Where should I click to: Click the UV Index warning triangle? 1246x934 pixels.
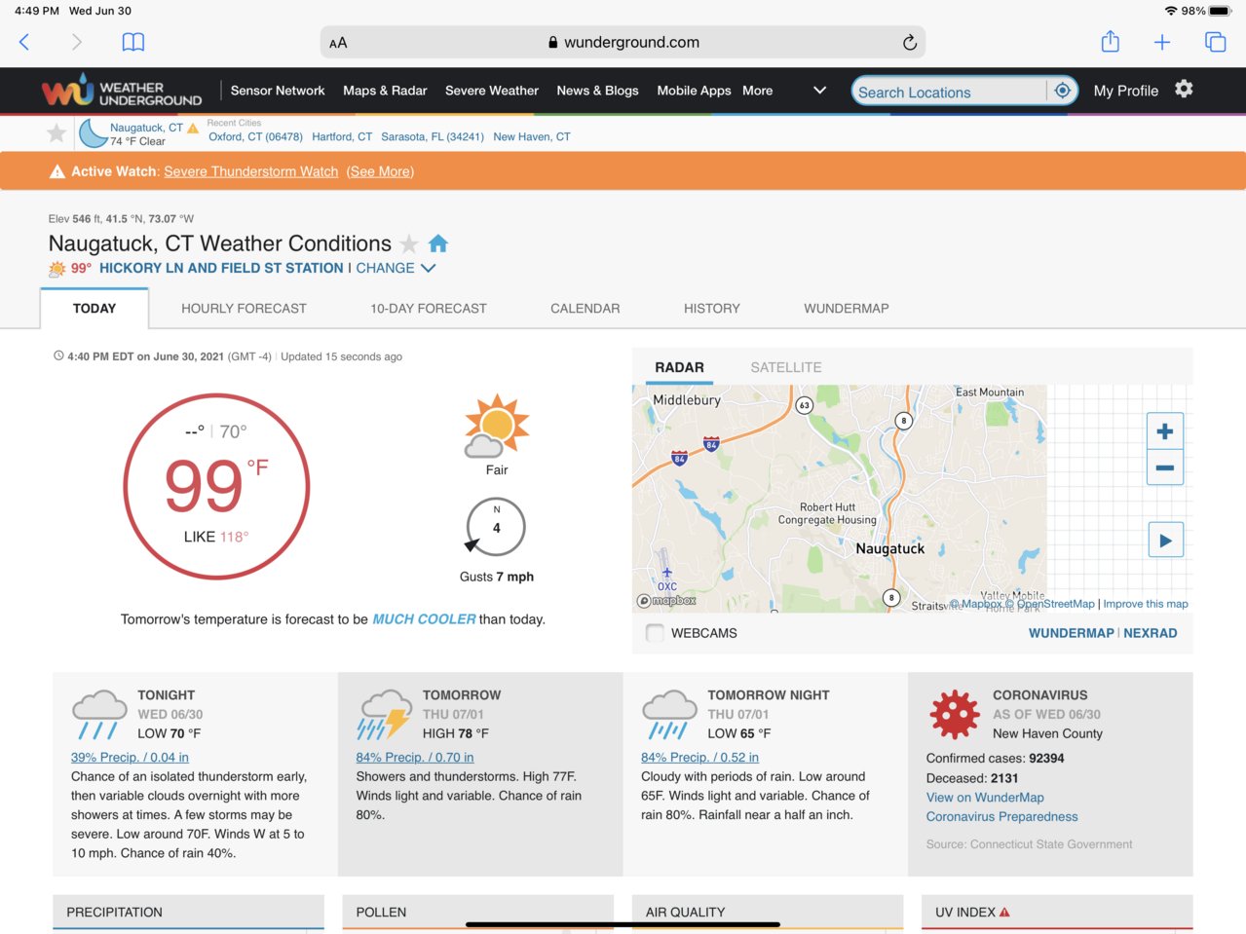click(x=1004, y=913)
